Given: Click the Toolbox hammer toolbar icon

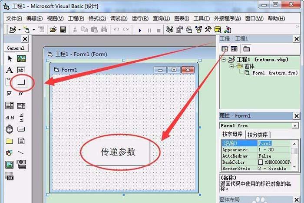Looking at the screenshot, I should tap(208, 30).
